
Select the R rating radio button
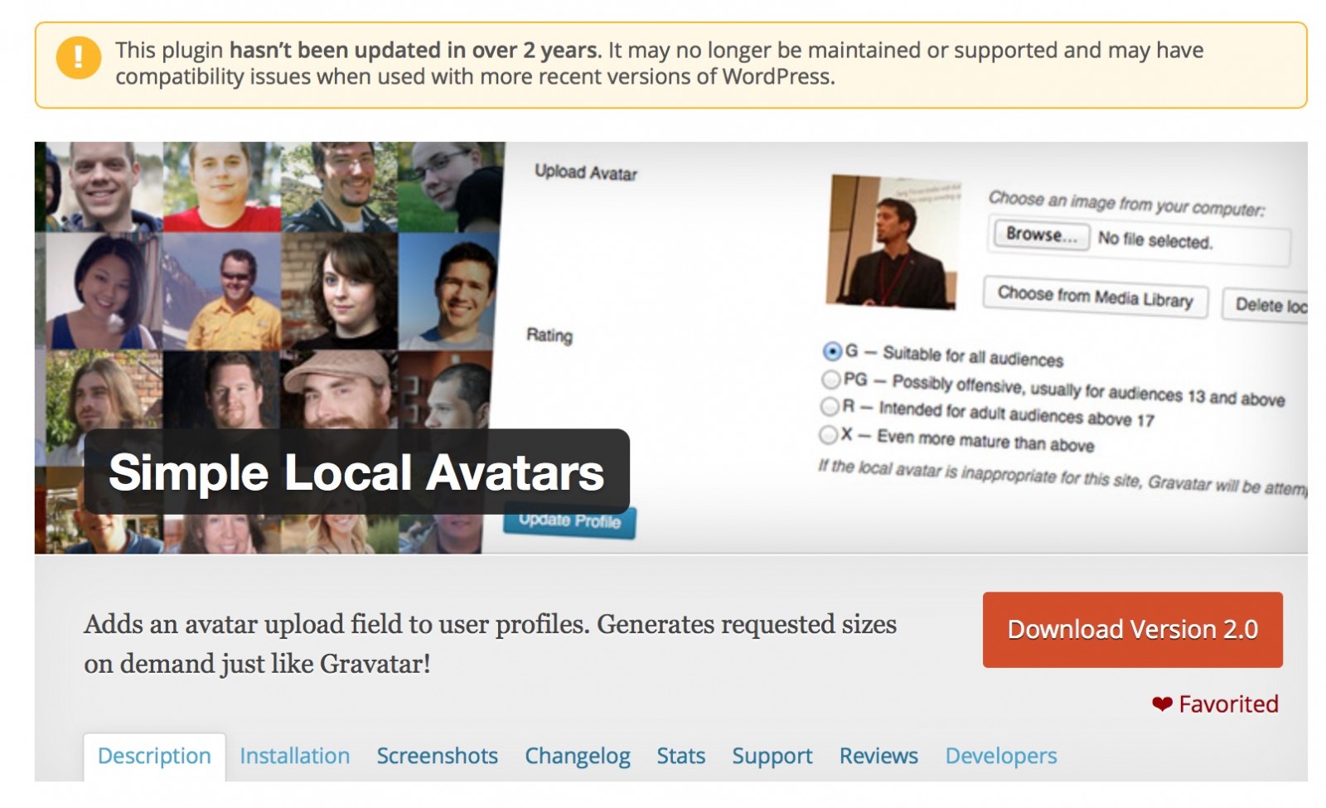pyautogui.click(x=829, y=406)
